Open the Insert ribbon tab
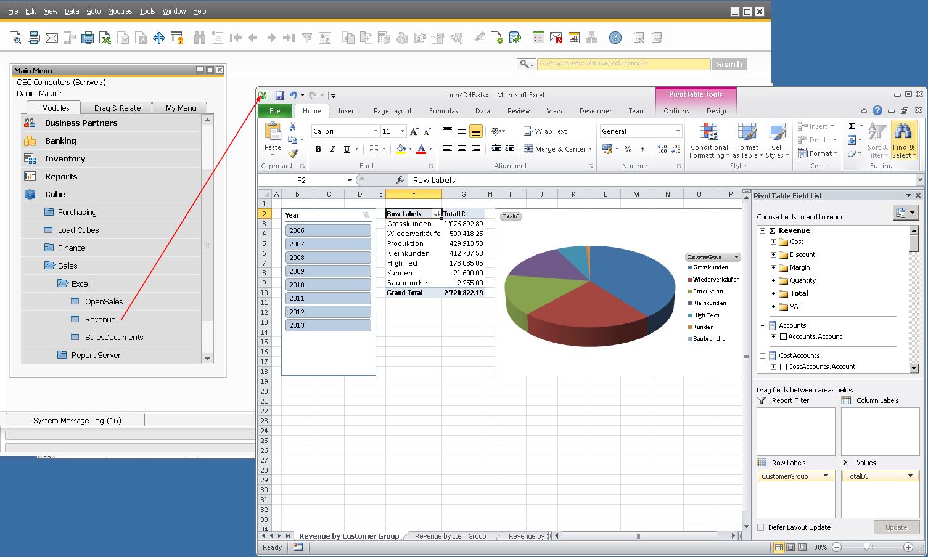Viewport: 928px width, 557px height. pos(347,111)
